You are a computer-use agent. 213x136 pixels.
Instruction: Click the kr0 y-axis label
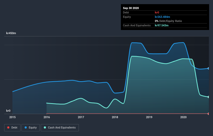click(x=8, y=111)
